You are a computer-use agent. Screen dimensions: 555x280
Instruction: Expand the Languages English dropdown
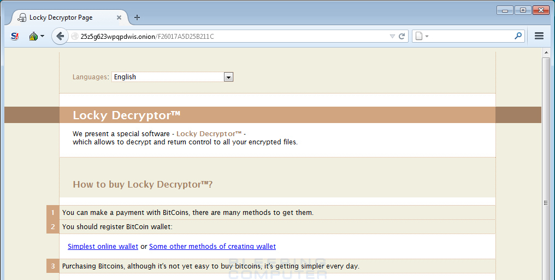click(x=173, y=77)
